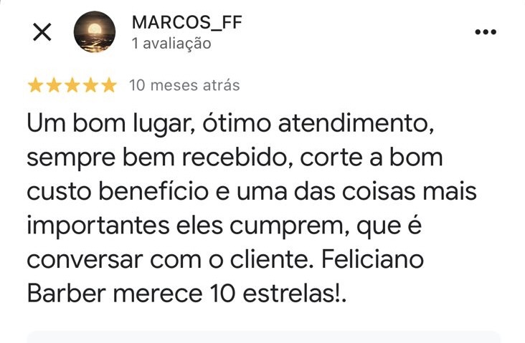
Task: Click the word 'estrelas!' ending the review
Action: pyautogui.click(x=292, y=294)
